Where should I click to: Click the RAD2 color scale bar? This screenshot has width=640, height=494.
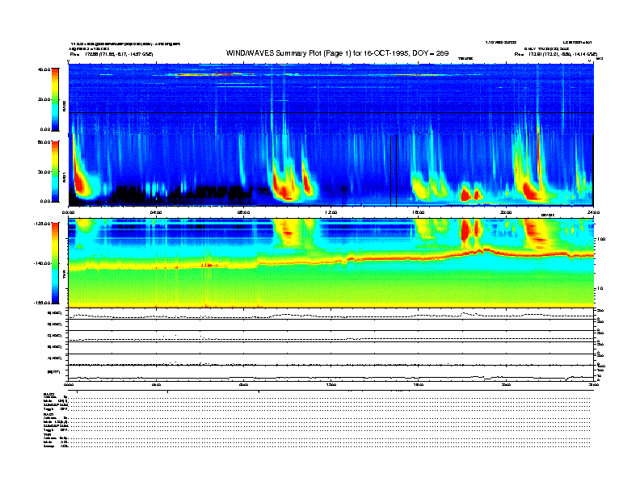[55, 99]
